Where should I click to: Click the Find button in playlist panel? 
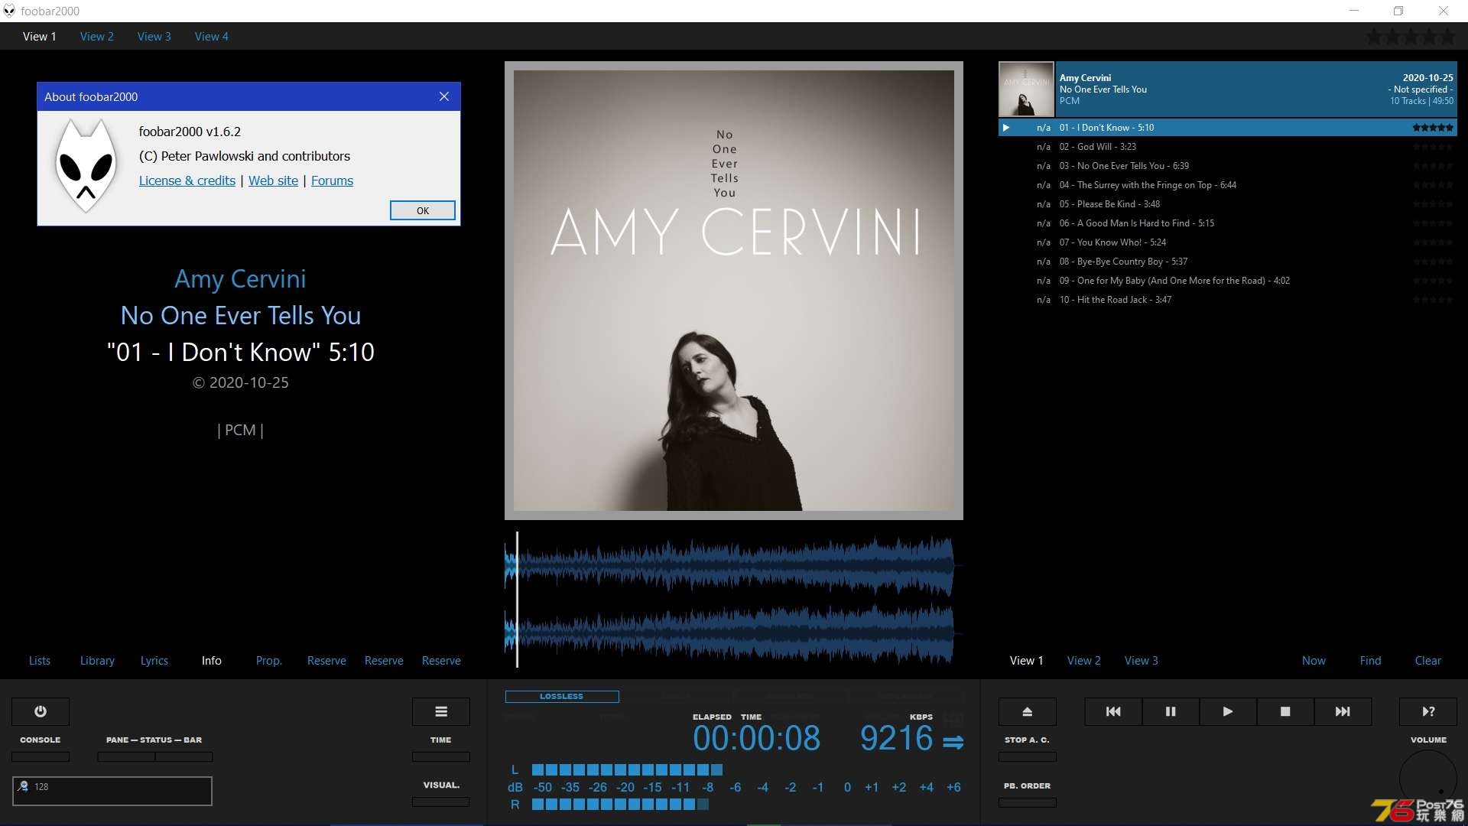coord(1371,661)
